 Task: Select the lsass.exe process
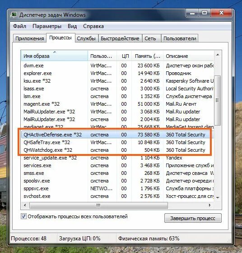117,89
